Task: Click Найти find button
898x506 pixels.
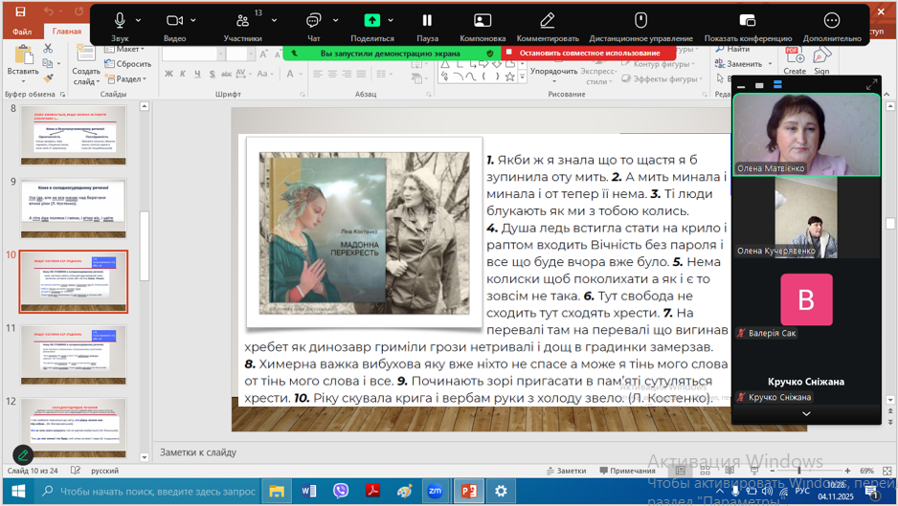Action: pyautogui.click(x=732, y=49)
